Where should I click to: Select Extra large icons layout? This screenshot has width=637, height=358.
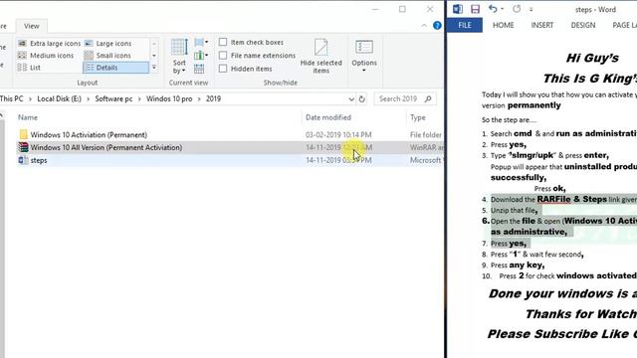point(49,43)
